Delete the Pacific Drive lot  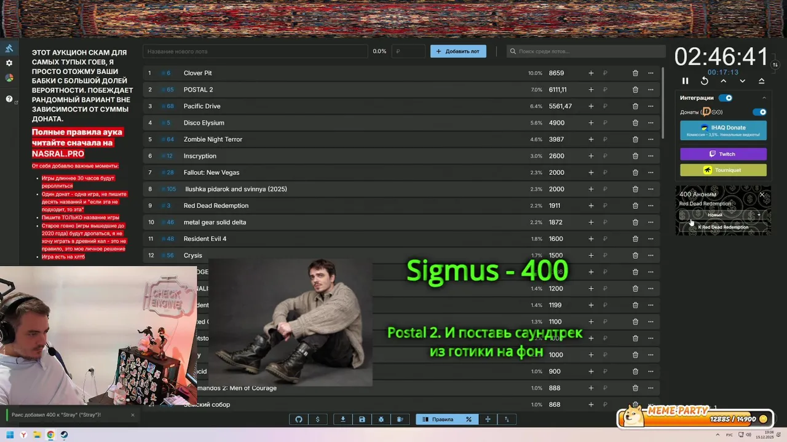(635, 106)
